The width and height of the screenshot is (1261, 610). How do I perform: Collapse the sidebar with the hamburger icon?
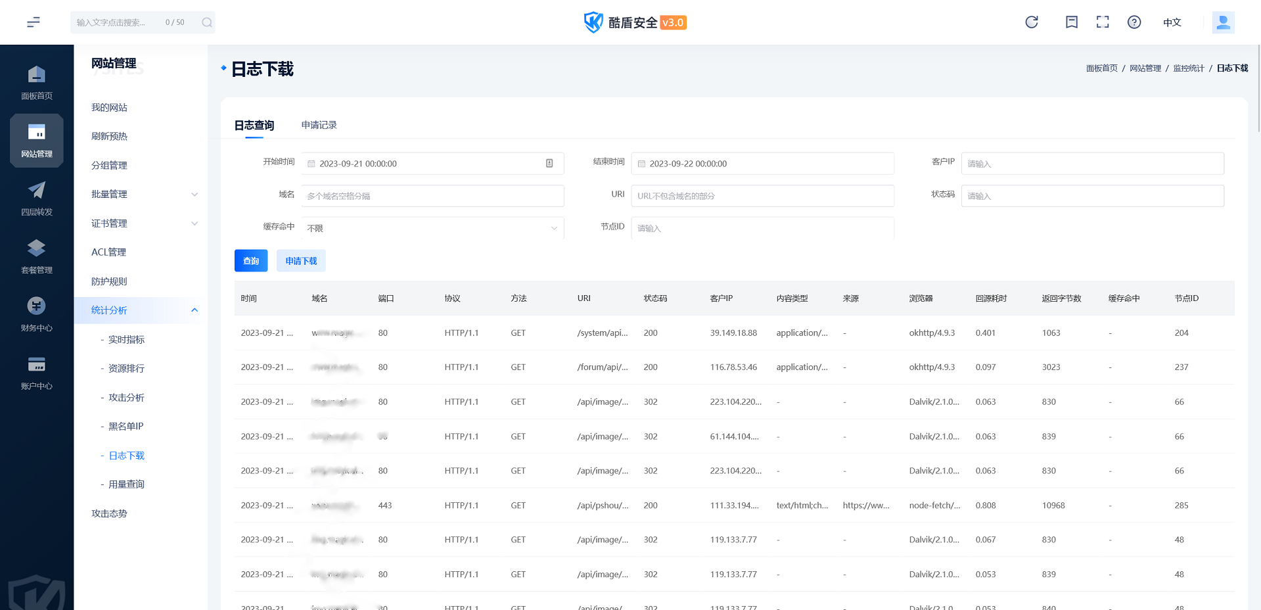click(x=34, y=22)
